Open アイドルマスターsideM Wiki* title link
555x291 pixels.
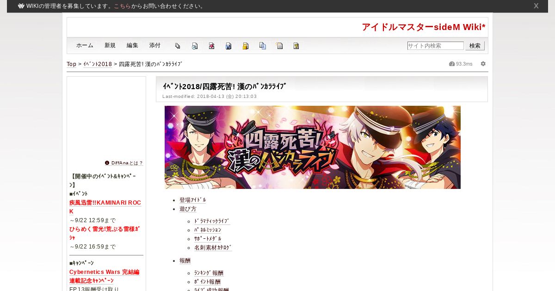pos(424,27)
